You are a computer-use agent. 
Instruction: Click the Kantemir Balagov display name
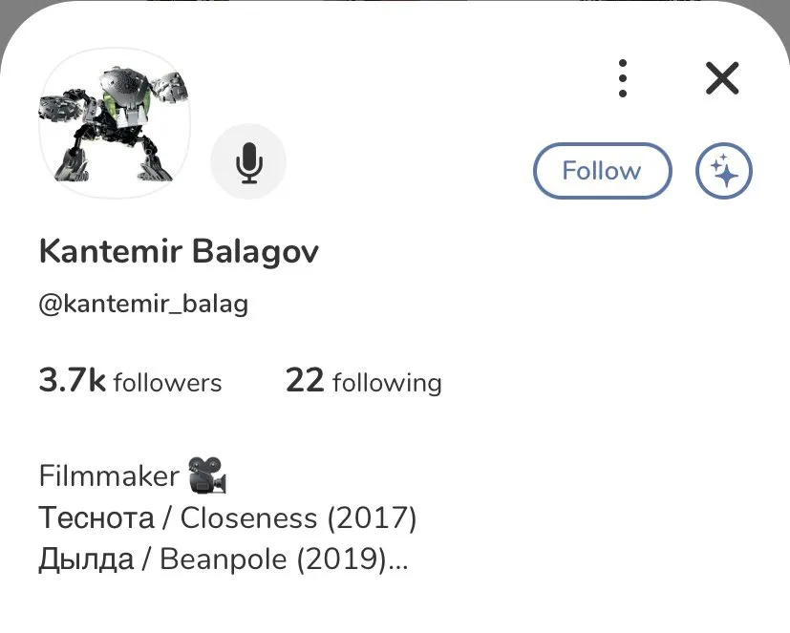179,252
